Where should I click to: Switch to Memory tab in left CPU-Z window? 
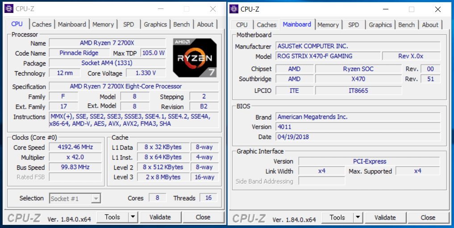click(103, 24)
